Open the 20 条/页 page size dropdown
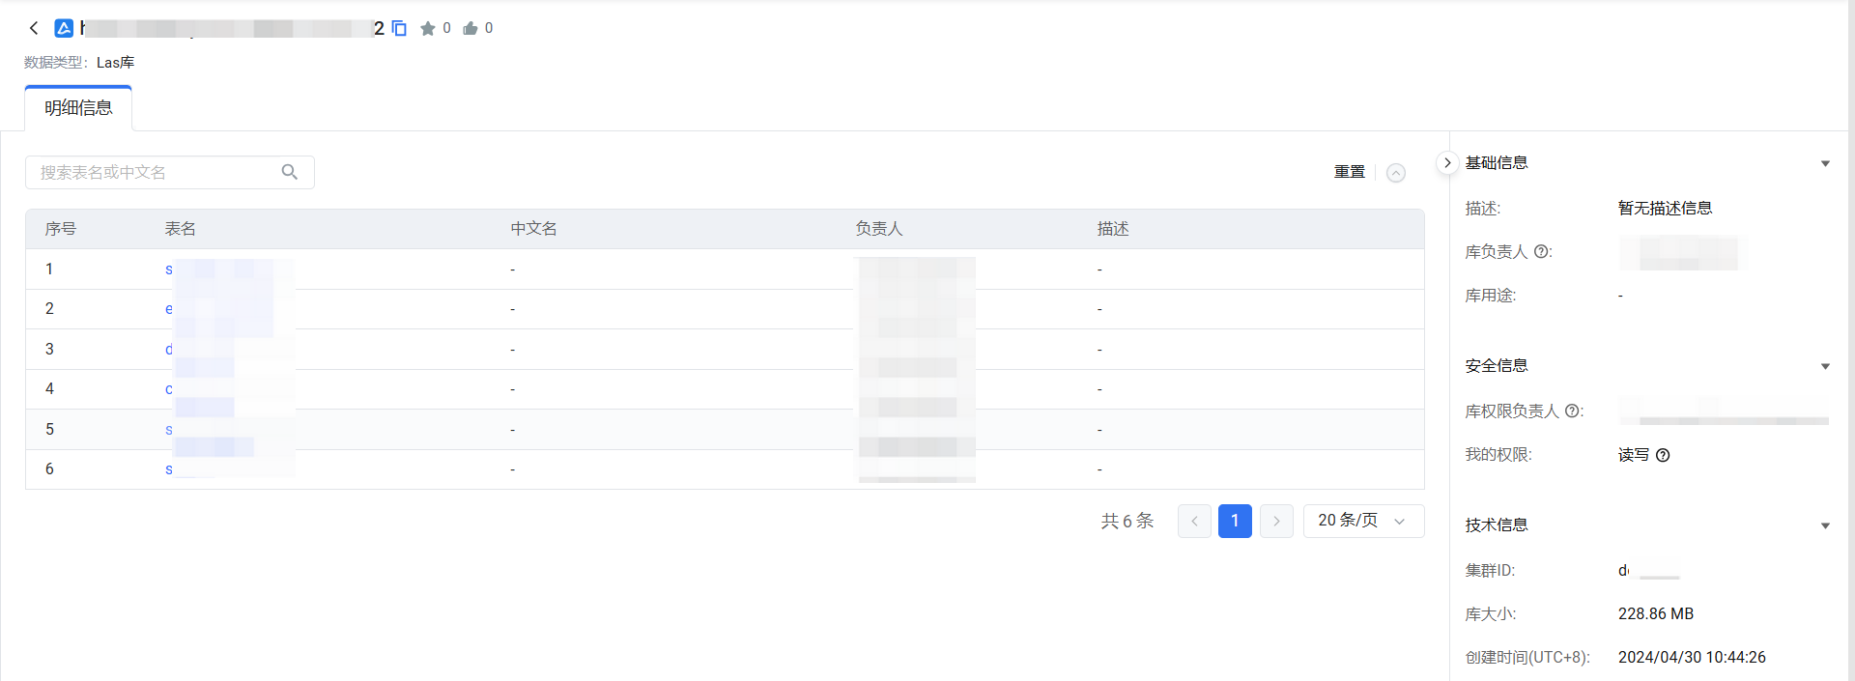The image size is (1855, 681). pos(1363,521)
